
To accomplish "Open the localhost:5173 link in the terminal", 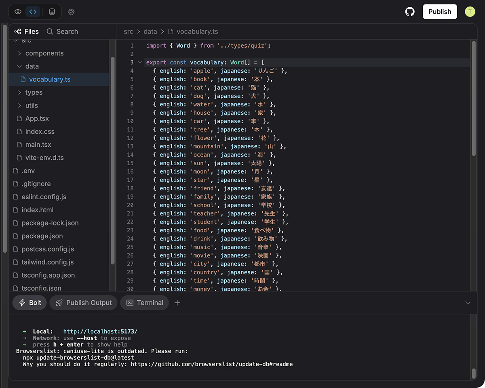I will [100, 331].
